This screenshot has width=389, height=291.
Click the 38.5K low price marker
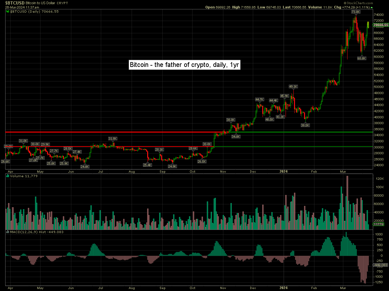pyautogui.click(x=305, y=125)
